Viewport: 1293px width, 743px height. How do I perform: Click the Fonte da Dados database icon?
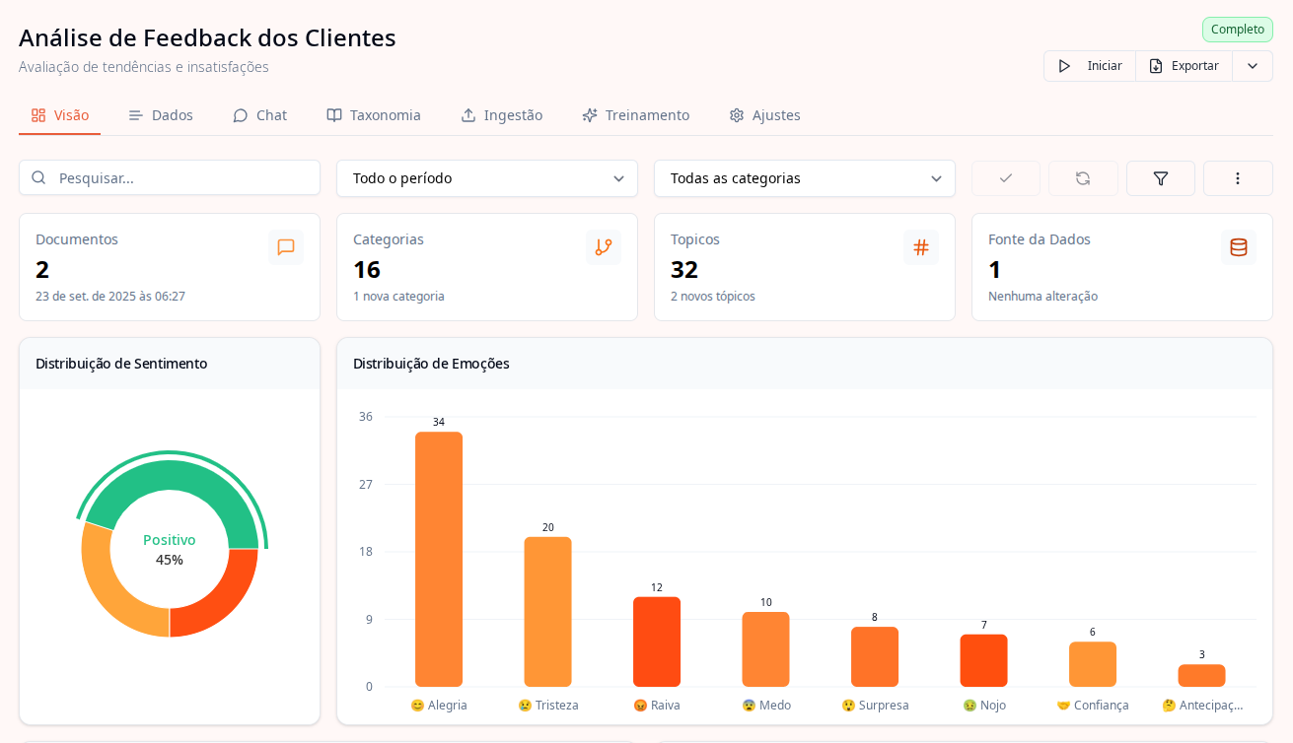point(1239,247)
